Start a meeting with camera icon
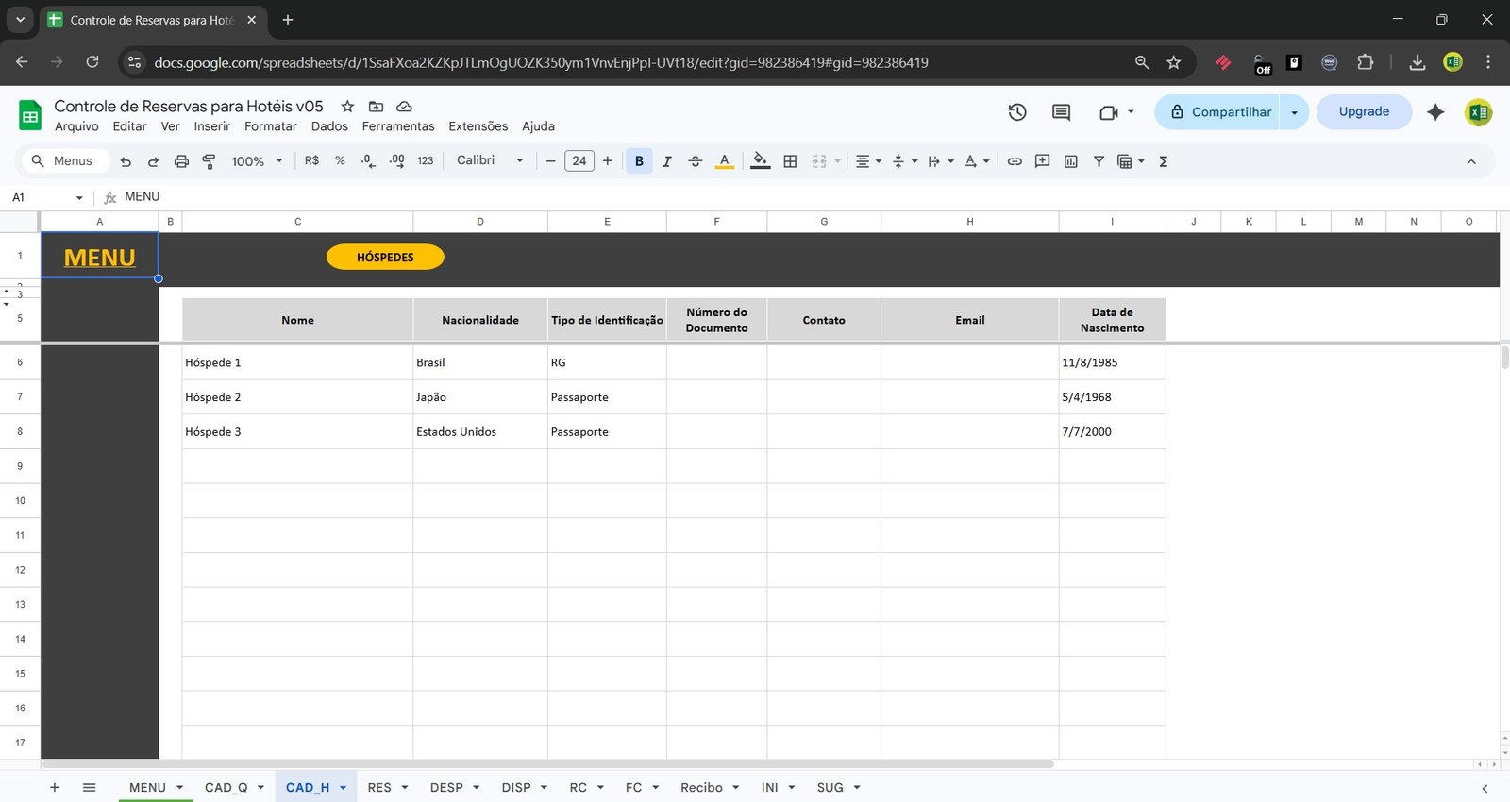This screenshot has height=802, width=1510. pyautogui.click(x=1109, y=112)
